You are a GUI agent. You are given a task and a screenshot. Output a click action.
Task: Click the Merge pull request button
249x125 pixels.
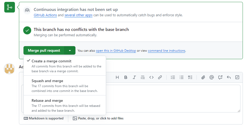click(44, 51)
